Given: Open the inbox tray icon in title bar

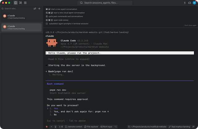Looking at the screenshot, I should pyautogui.click(x=190, y=3).
